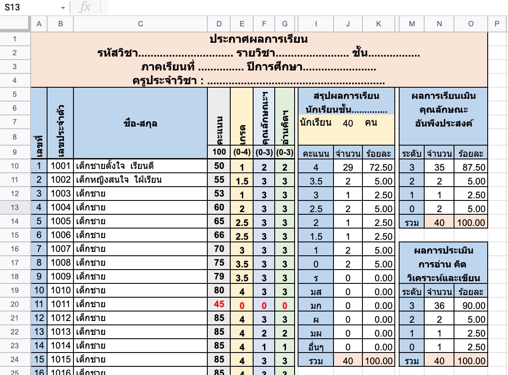
Task: Click score cell 55
Action: click(x=219, y=180)
